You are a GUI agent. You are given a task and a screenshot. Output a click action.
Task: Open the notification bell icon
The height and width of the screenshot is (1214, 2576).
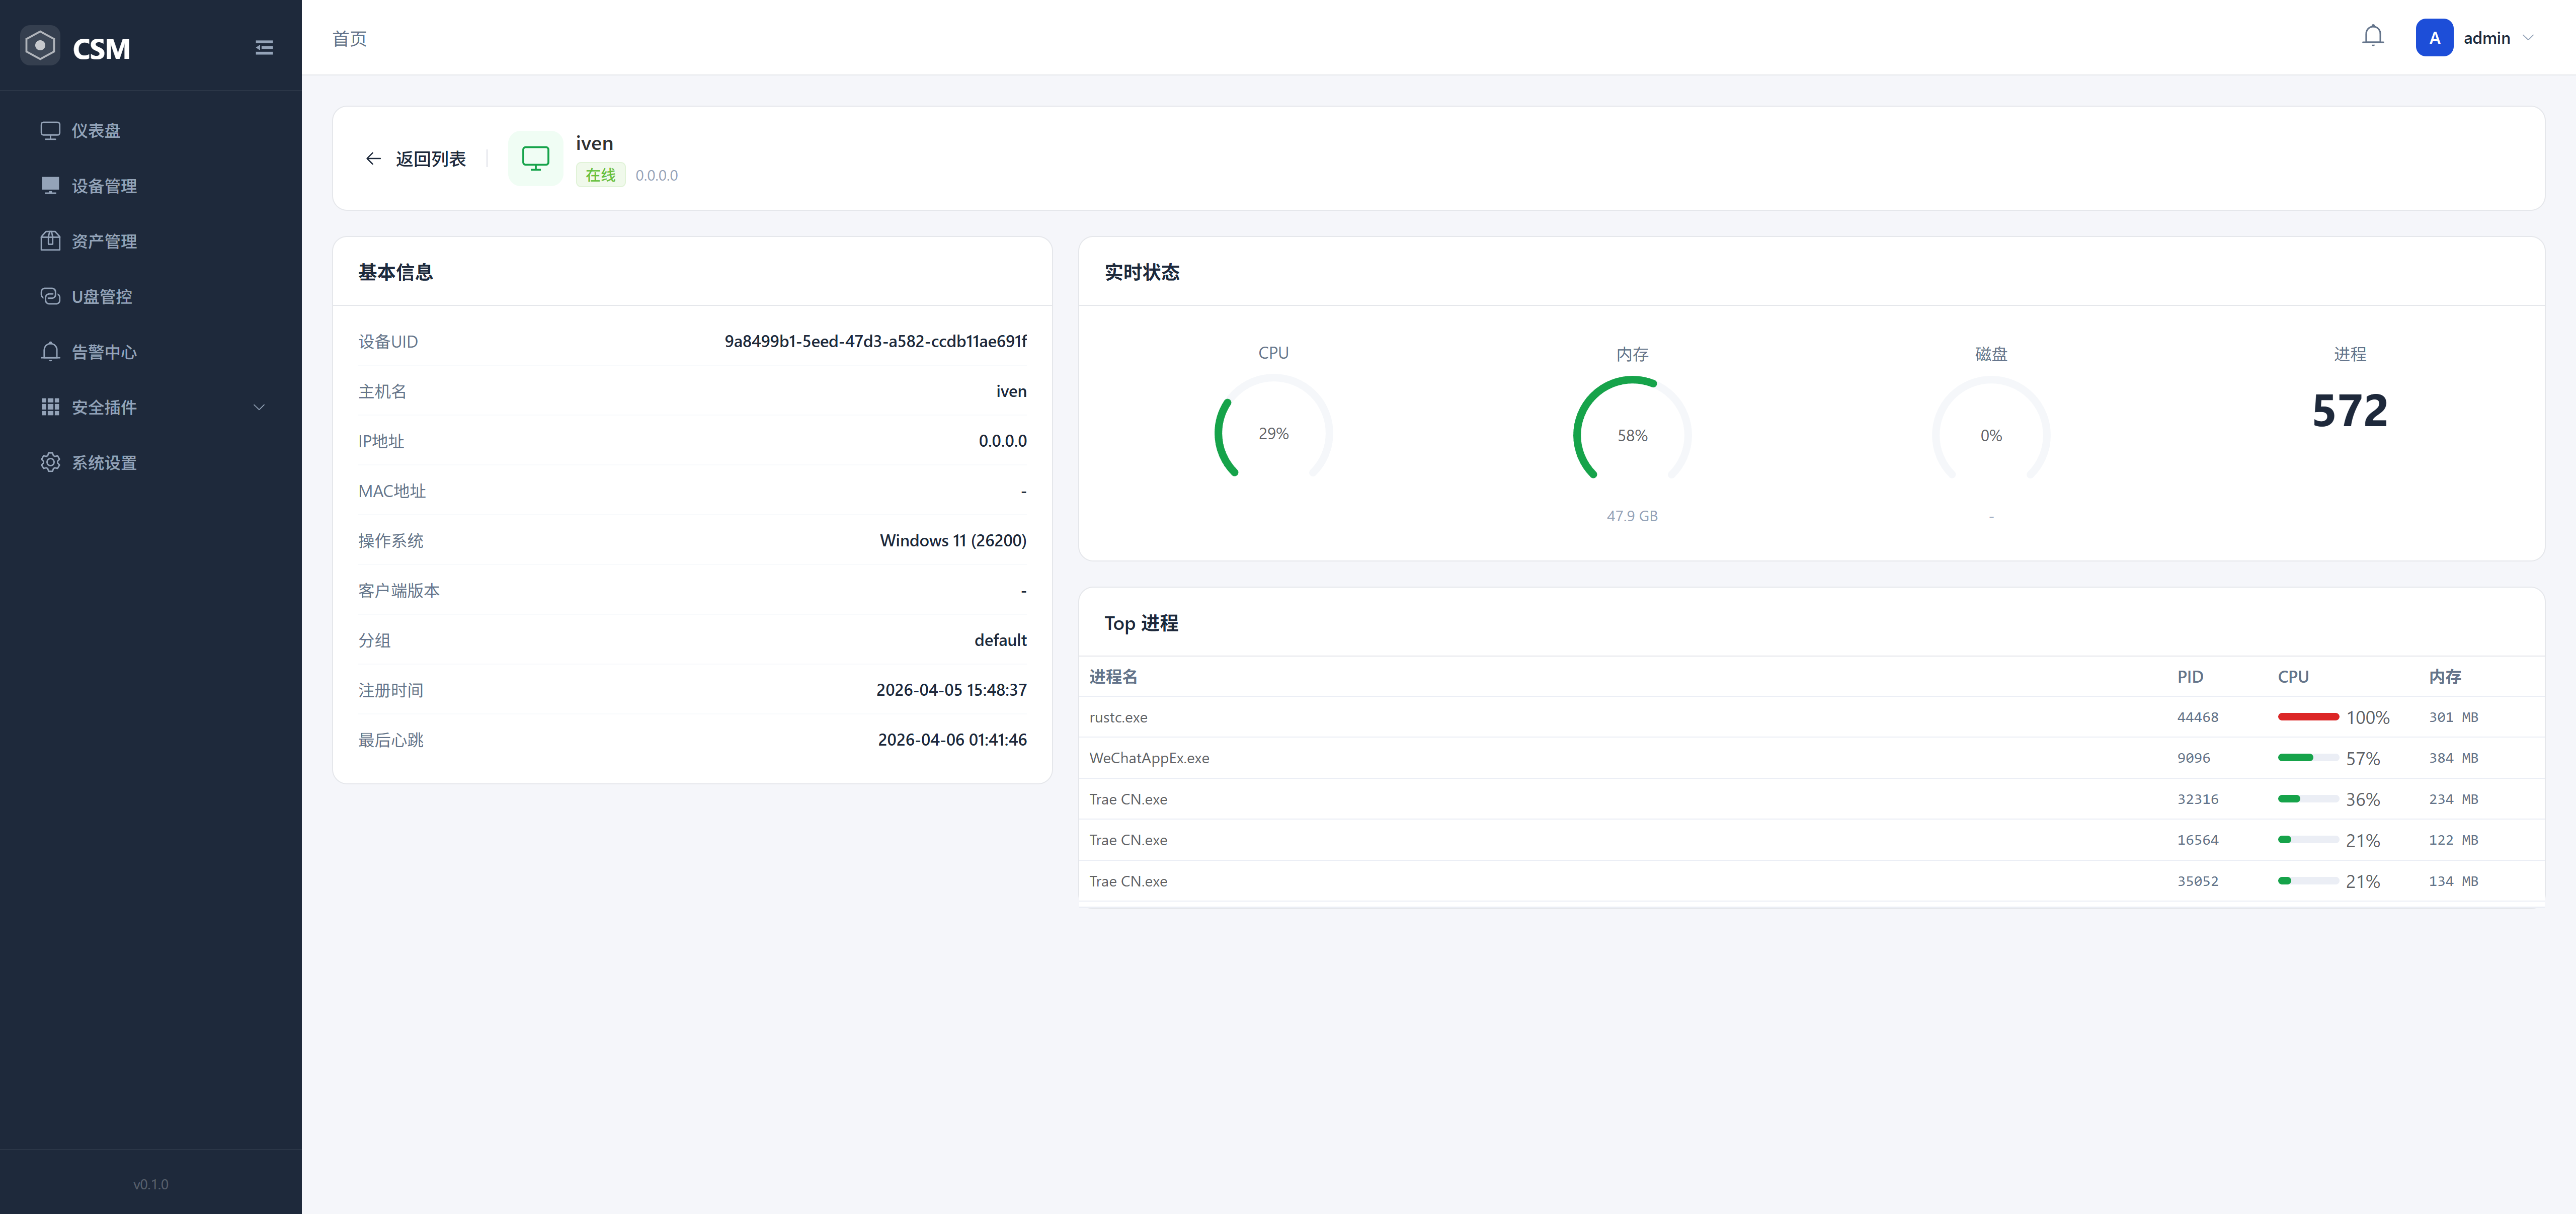coord(2372,37)
